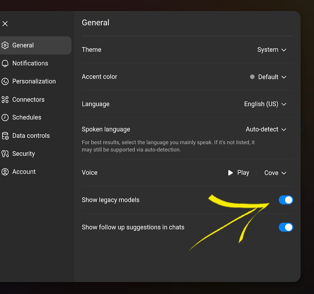314x294 pixels.
Task: Click the gray accent color dot
Action: pos(252,77)
